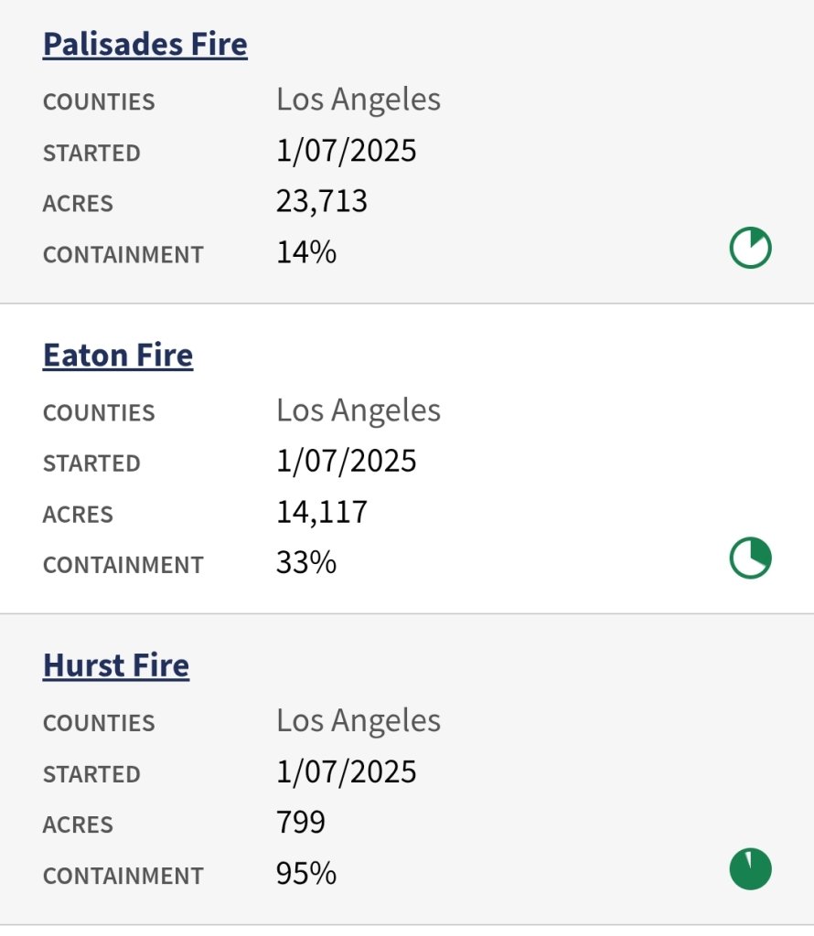Viewport: 814px width, 936px height.
Task: Click the Palisades Fire start date
Action: click(x=347, y=151)
